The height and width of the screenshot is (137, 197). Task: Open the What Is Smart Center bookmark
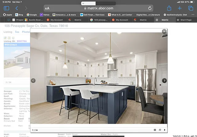click(x=120, y=15)
